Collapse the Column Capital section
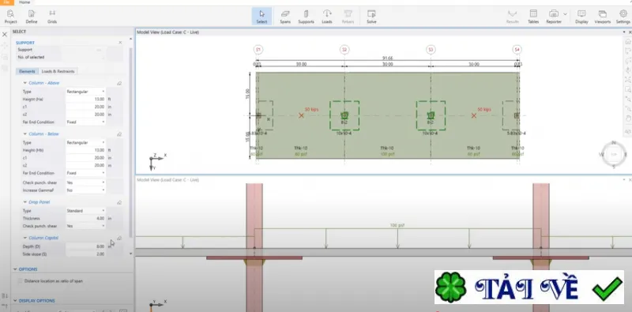The height and width of the screenshot is (312, 632). [x=25, y=238]
